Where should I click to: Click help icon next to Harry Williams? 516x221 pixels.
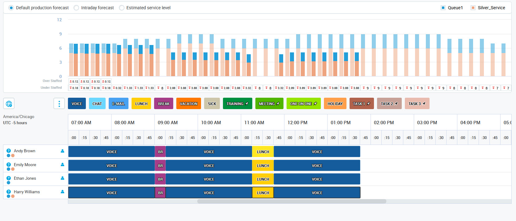coord(9,192)
